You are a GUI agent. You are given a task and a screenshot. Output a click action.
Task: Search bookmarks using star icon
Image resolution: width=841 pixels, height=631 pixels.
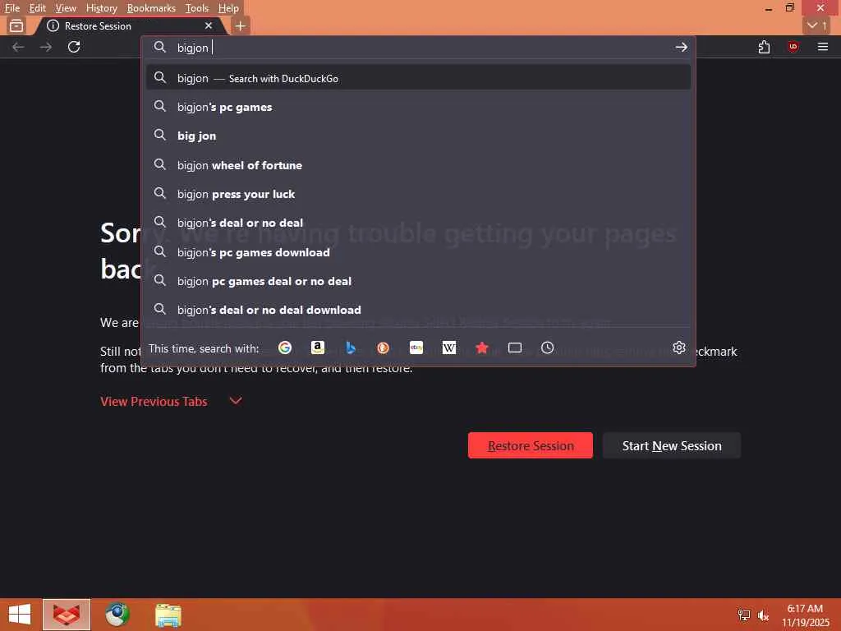[481, 348]
